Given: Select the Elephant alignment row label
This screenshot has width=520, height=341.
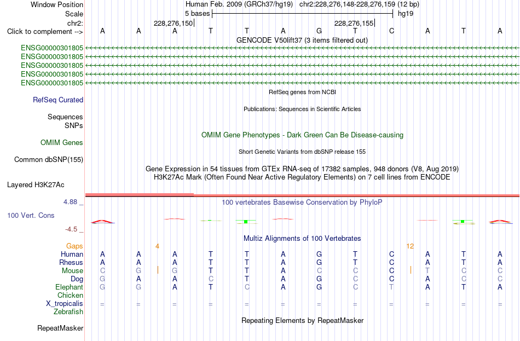Looking at the screenshot, I should point(69,287).
